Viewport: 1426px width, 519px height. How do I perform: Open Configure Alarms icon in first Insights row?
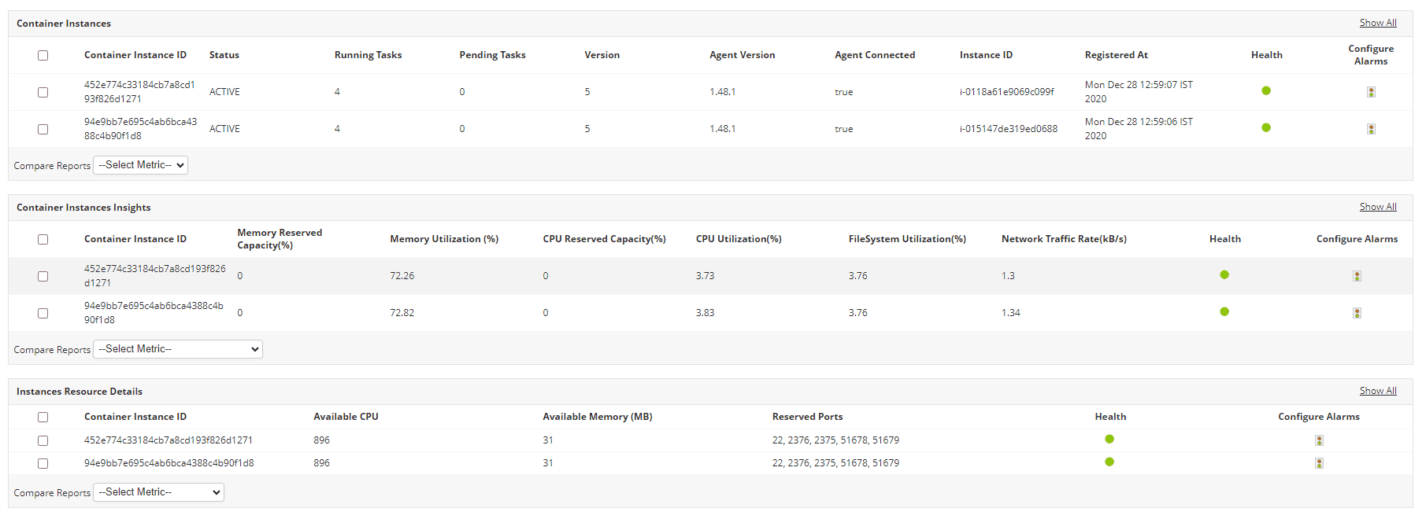coord(1357,275)
